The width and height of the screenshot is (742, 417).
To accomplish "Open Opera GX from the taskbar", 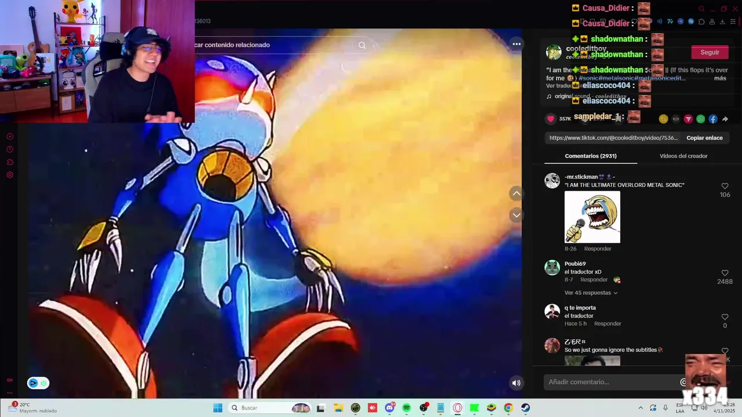I will click(457, 408).
